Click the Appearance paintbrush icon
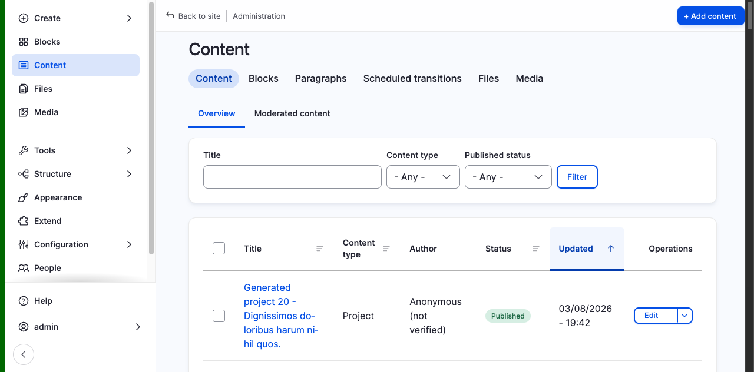 coord(24,197)
